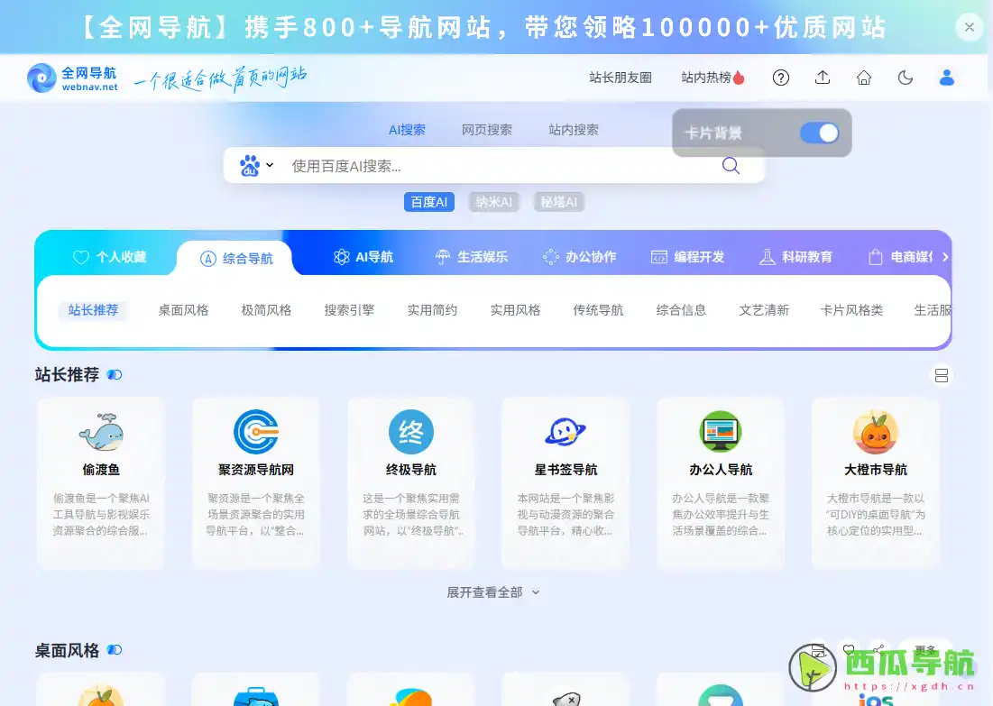Open the user profile avatar icon

tap(946, 78)
